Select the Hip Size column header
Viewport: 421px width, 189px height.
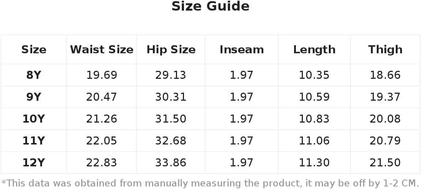(171, 50)
